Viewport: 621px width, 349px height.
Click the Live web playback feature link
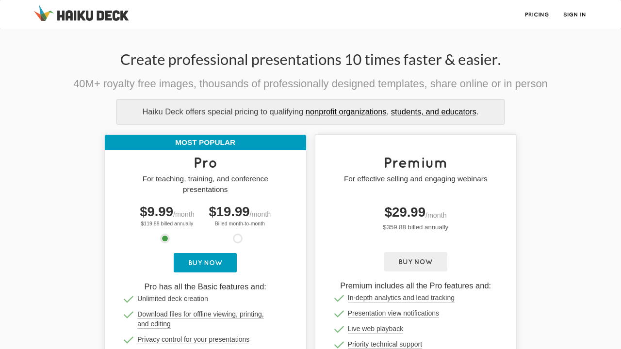(x=376, y=329)
